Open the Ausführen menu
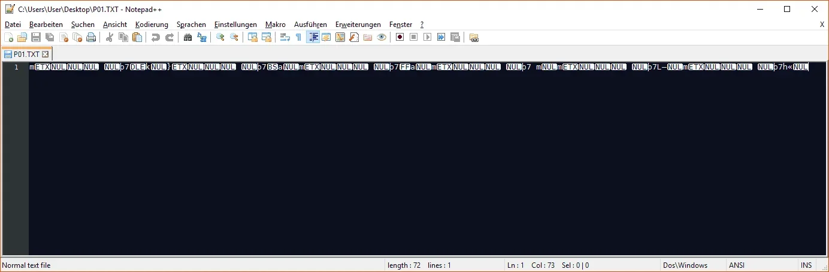Screen dimensions: 829x272 pyautogui.click(x=310, y=25)
